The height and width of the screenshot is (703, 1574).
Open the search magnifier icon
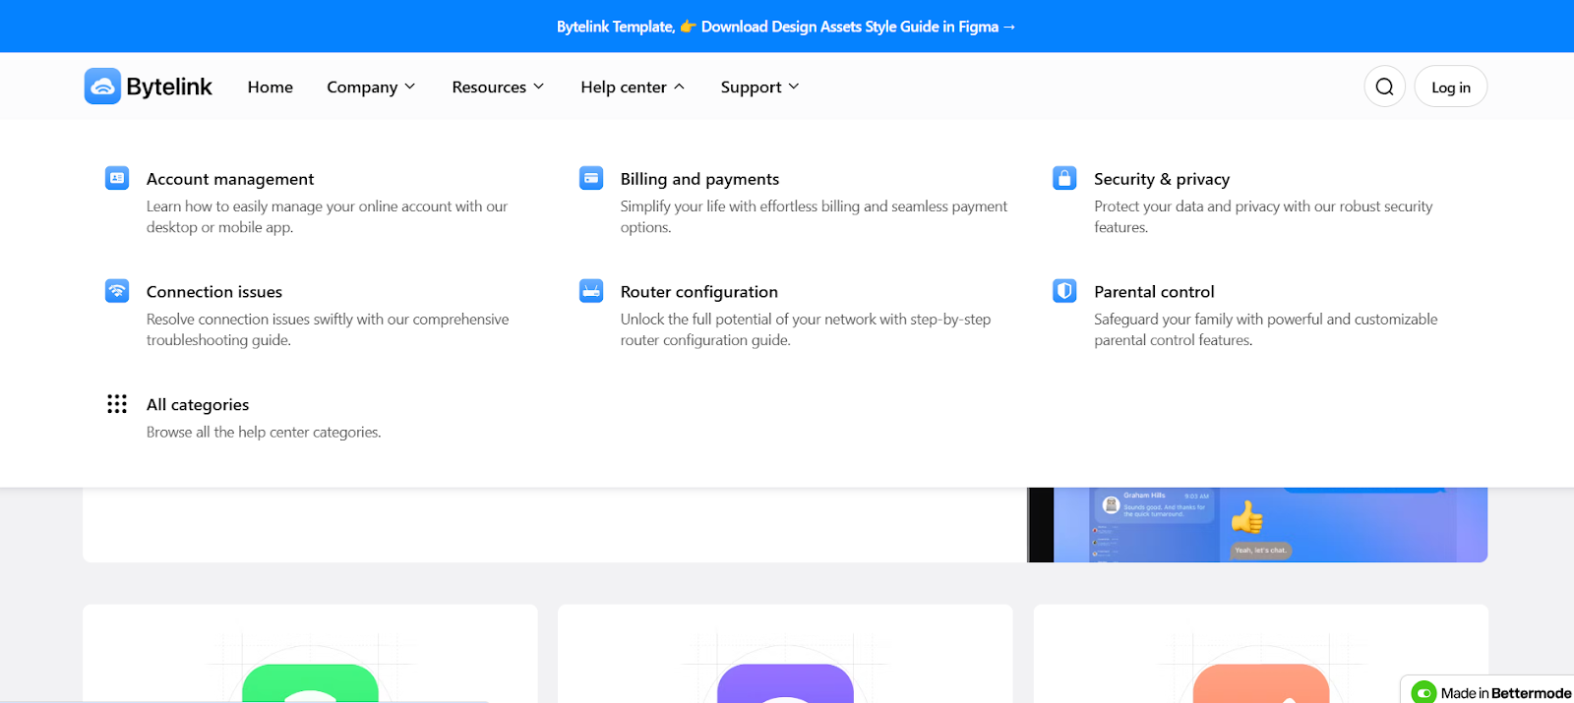[x=1384, y=87]
